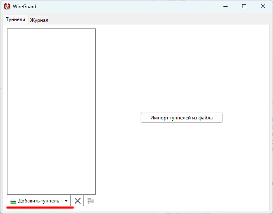This screenshot has height=214, width=273.
Task: Click Импорт туннелей из файла button
Action: (181, 118)
